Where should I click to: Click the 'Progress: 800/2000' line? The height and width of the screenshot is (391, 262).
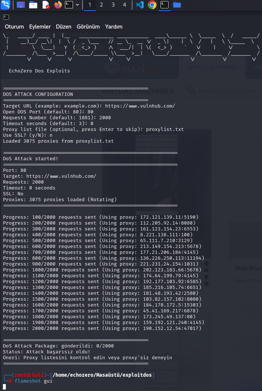pyautogui.click(x=104, y=258)
